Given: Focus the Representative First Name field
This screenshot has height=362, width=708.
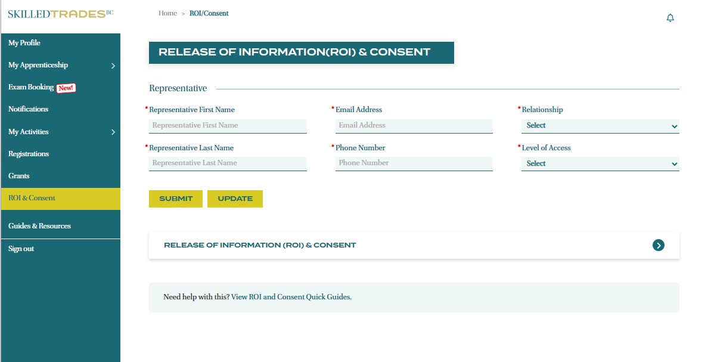Looking at the screenshot, I should point(228,126).
